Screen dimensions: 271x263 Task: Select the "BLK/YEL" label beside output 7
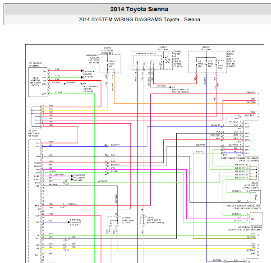point(251,237)
